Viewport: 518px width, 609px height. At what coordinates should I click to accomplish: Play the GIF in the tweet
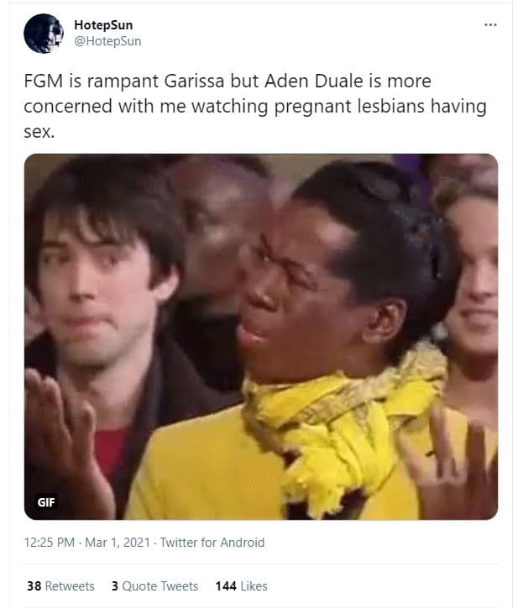pos(261,337)
